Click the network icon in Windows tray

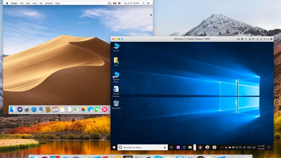point(237,147)
